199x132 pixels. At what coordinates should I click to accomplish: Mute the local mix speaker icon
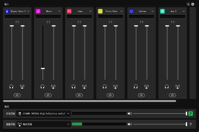click(130, 114)
